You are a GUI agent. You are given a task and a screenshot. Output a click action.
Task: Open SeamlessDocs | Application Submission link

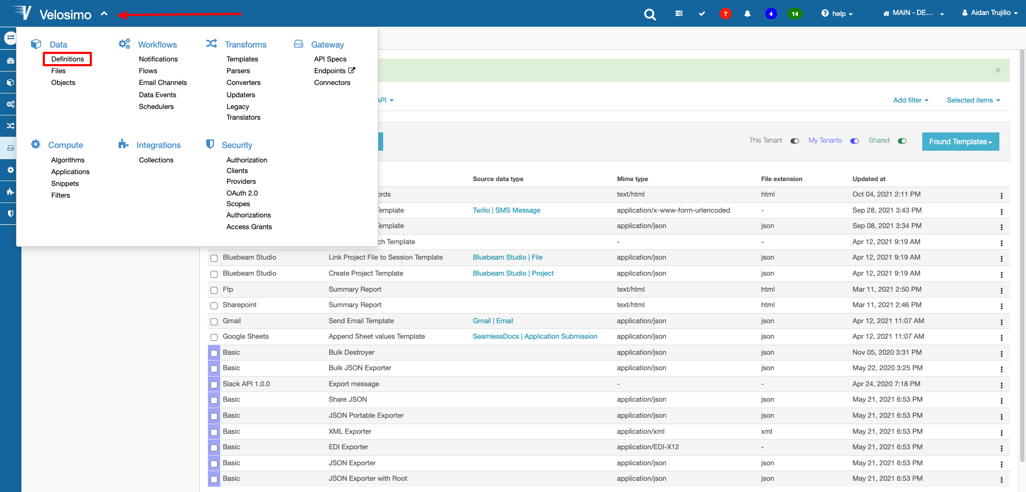(535, 336)
